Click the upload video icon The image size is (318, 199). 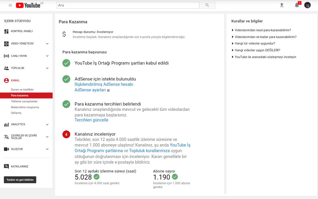(282, 5)
